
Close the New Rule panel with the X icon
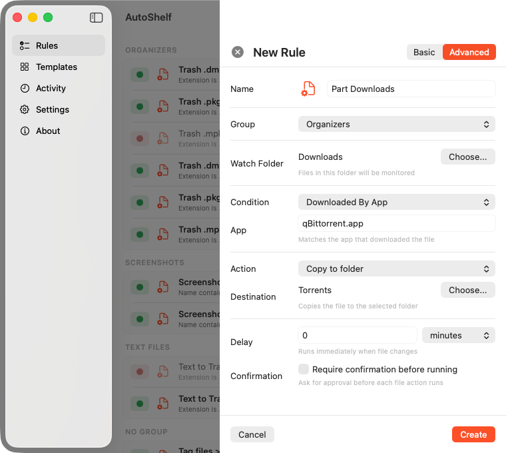pos(238,52)
